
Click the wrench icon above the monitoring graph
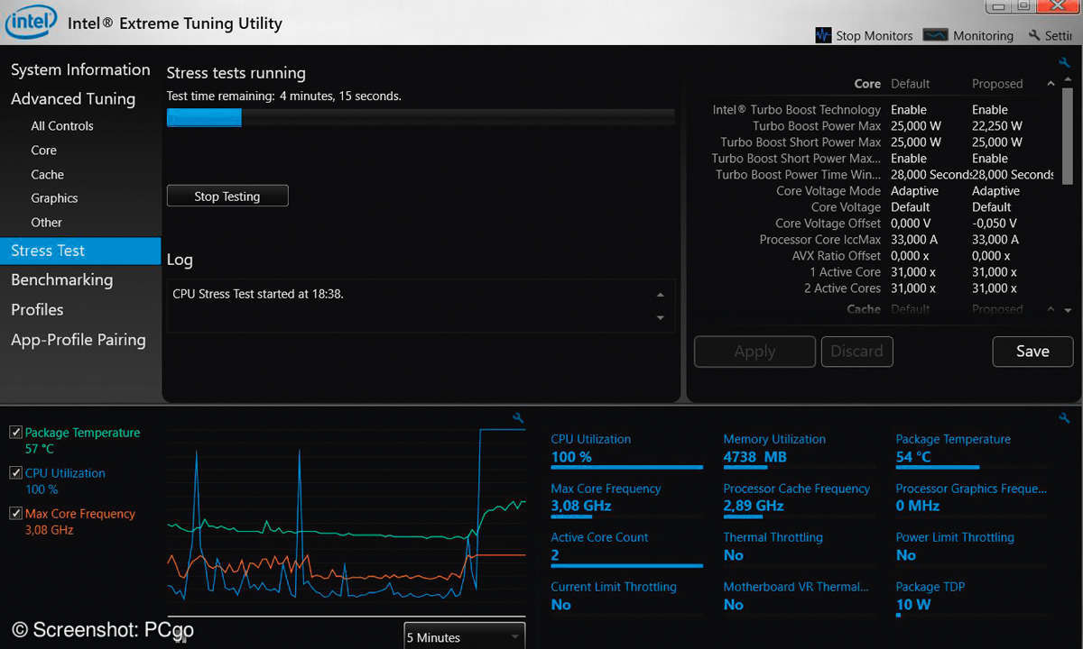pos(518,418)
